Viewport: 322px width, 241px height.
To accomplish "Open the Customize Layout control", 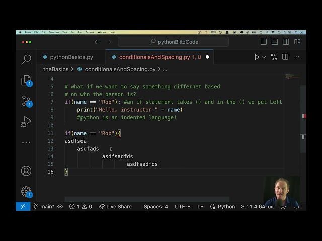I will pyautogui.click(x=297, y=42).
